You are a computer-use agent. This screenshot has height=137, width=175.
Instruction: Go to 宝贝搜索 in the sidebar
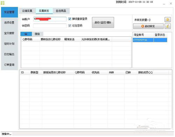(x=9, y=33)
